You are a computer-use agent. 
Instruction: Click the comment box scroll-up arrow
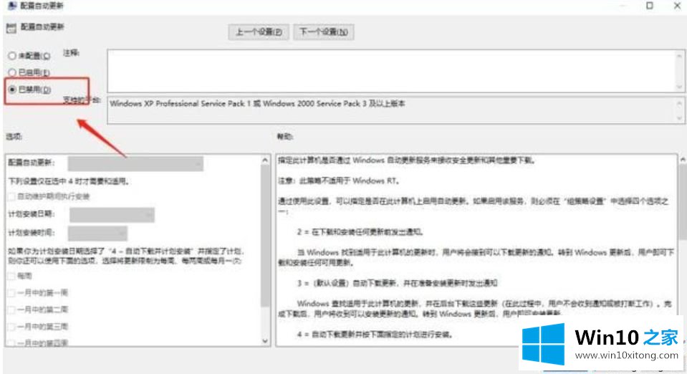tap(680, 54)
